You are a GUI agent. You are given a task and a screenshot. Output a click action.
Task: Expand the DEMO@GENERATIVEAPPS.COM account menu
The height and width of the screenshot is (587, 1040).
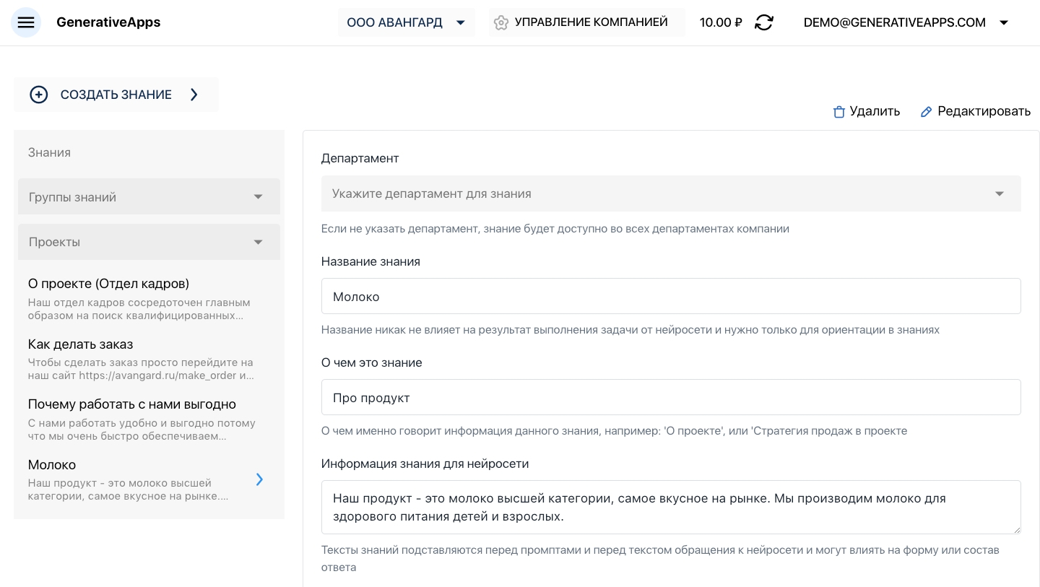(906, 22)
